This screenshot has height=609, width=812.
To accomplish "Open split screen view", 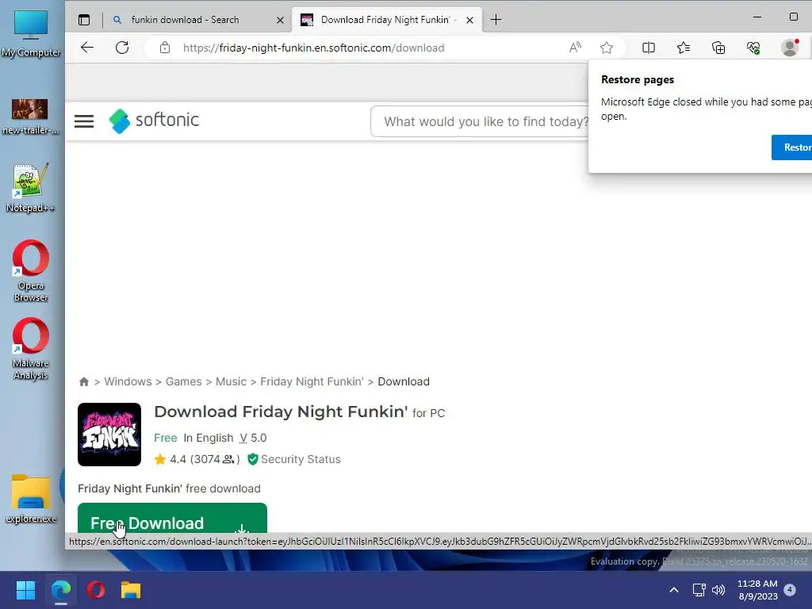I will click(649, 48).
